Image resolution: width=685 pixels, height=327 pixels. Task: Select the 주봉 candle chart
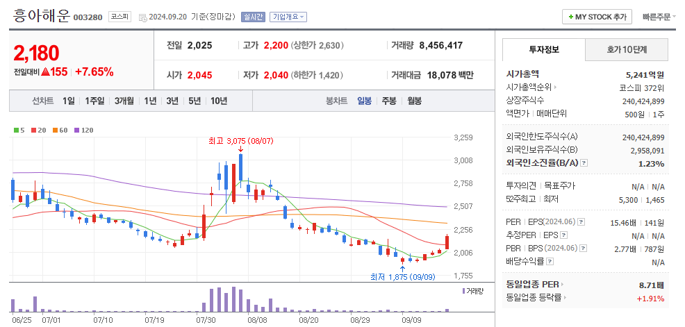tap(389, 101)
